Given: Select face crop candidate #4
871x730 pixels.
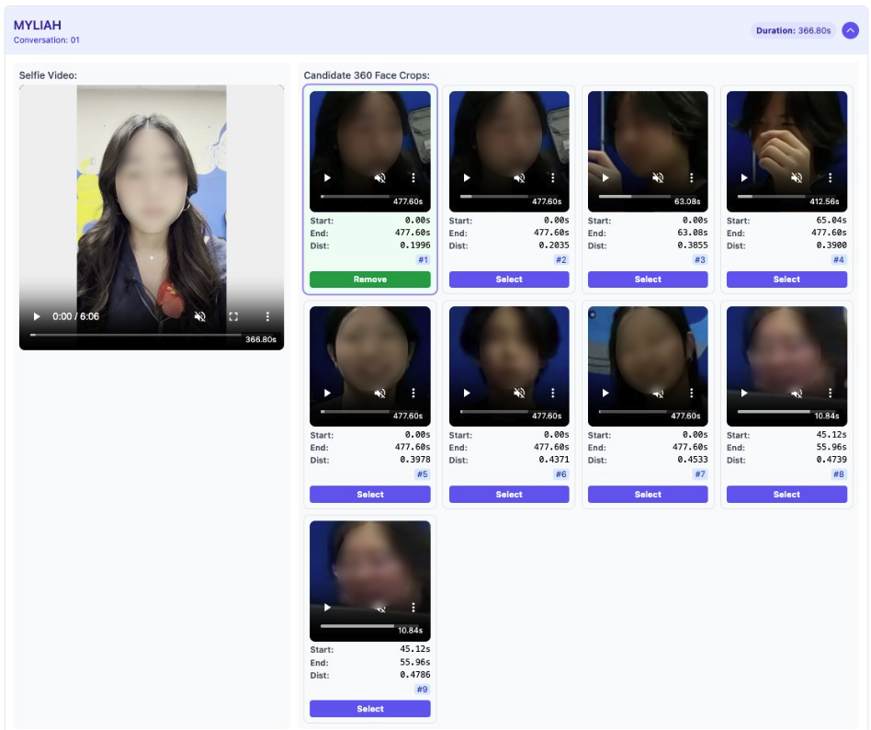Looking at the screenshot, I should (x=786, y=279).
